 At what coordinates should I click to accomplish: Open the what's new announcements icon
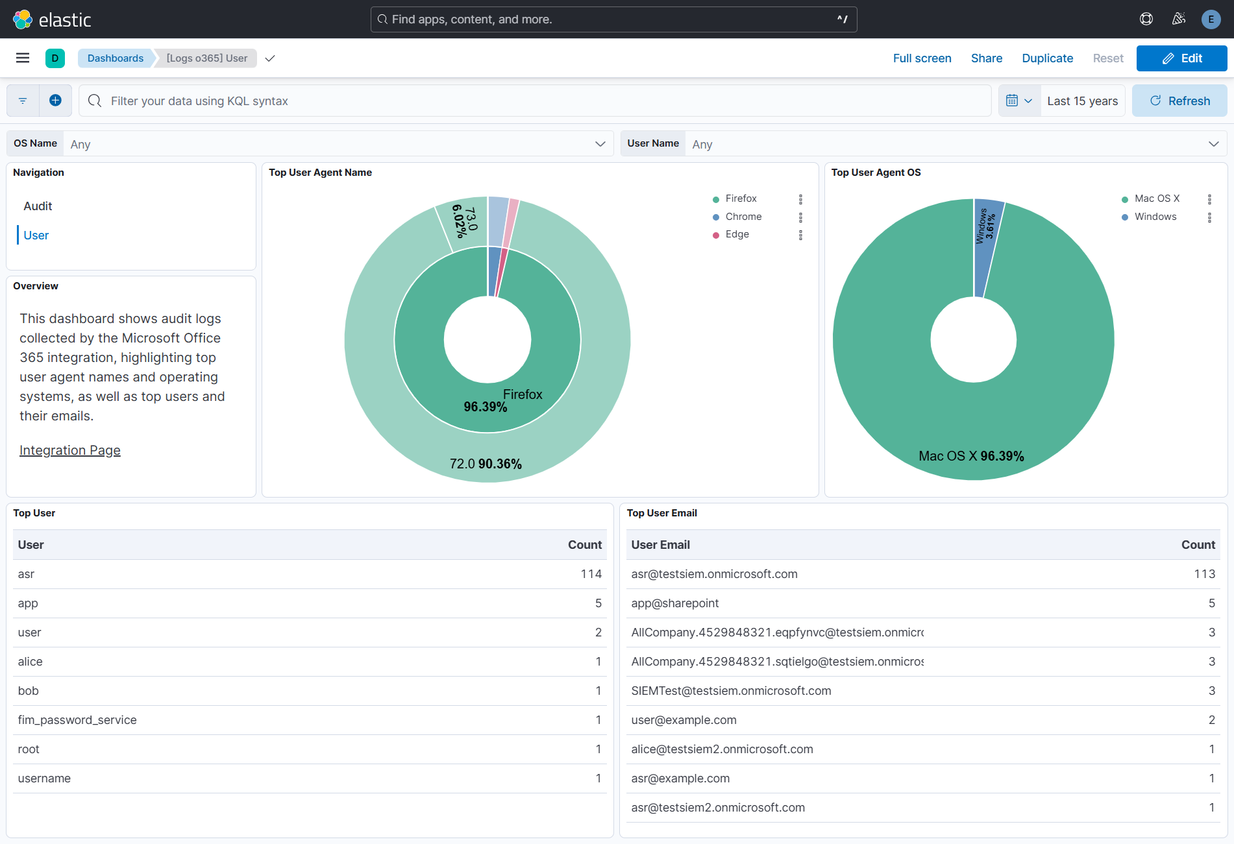(1178, 19)
